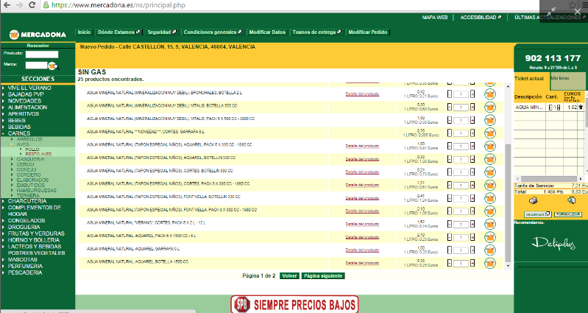Click the search basket-magnifier icon in Buscador
This screenshot has height=313, width=588.
(x=53, y=66)
